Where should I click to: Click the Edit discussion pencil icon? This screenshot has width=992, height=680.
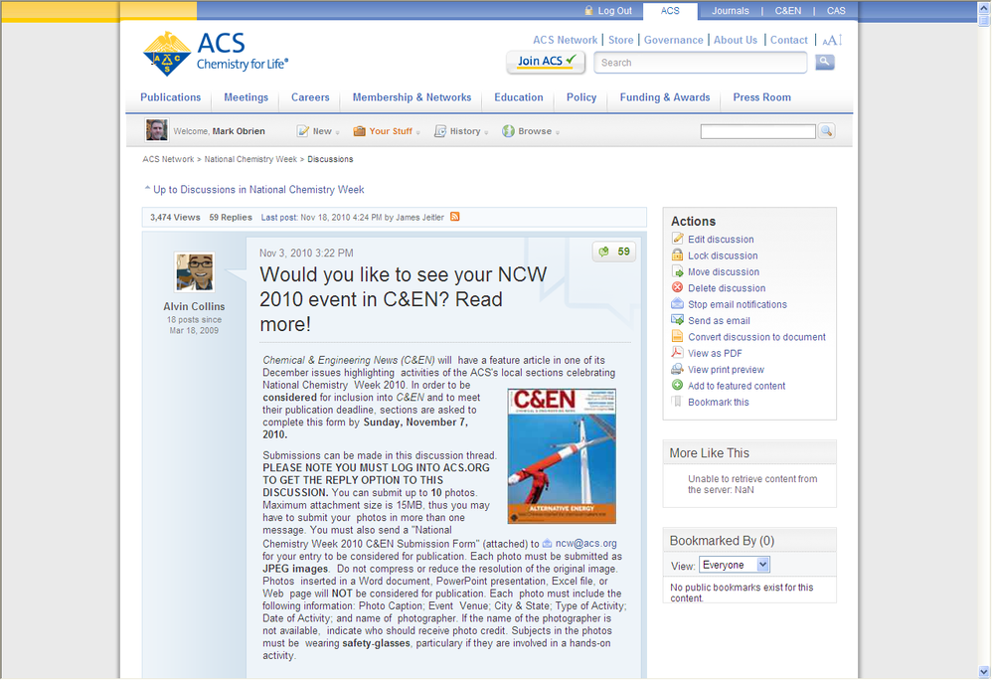click(x=678, y=239)
